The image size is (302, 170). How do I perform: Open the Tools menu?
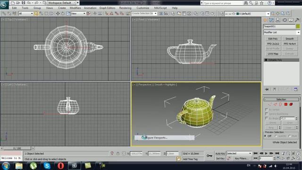tap(25, 8)
